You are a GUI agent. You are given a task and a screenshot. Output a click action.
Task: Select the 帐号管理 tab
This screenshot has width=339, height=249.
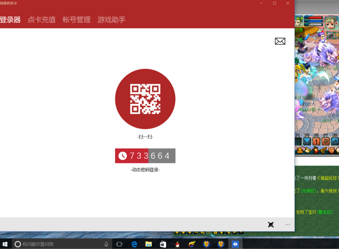(76, 20)
